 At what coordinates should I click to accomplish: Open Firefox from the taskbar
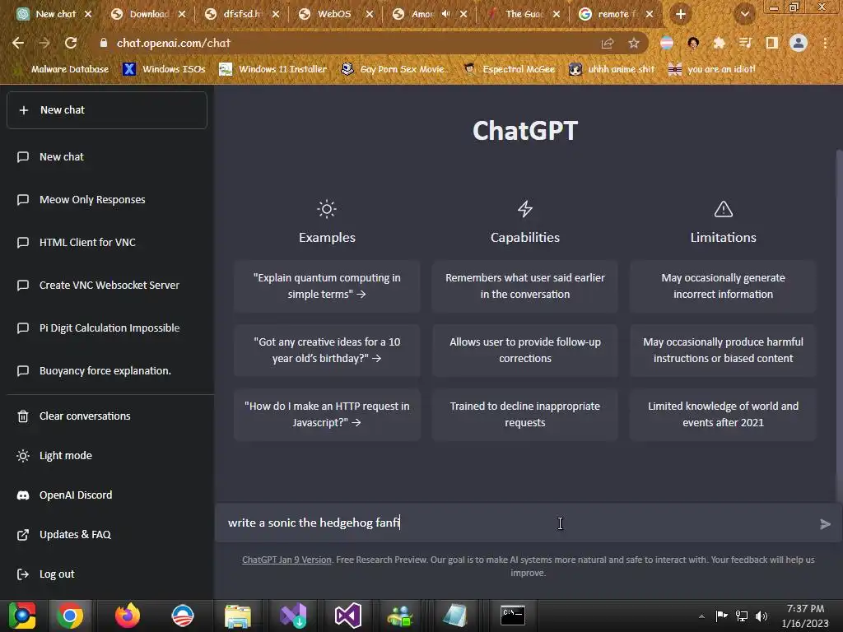[x=128, y=616]
